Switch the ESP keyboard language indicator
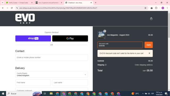This screenshot has width=170, height=96. 152,94
